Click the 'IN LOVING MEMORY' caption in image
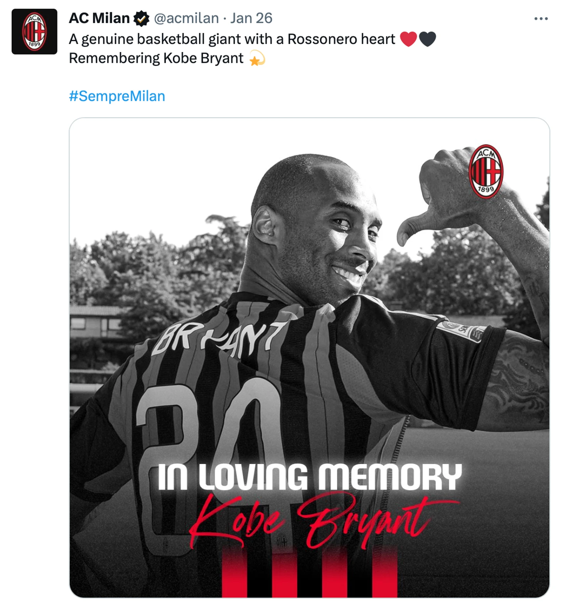 point(310,477)
